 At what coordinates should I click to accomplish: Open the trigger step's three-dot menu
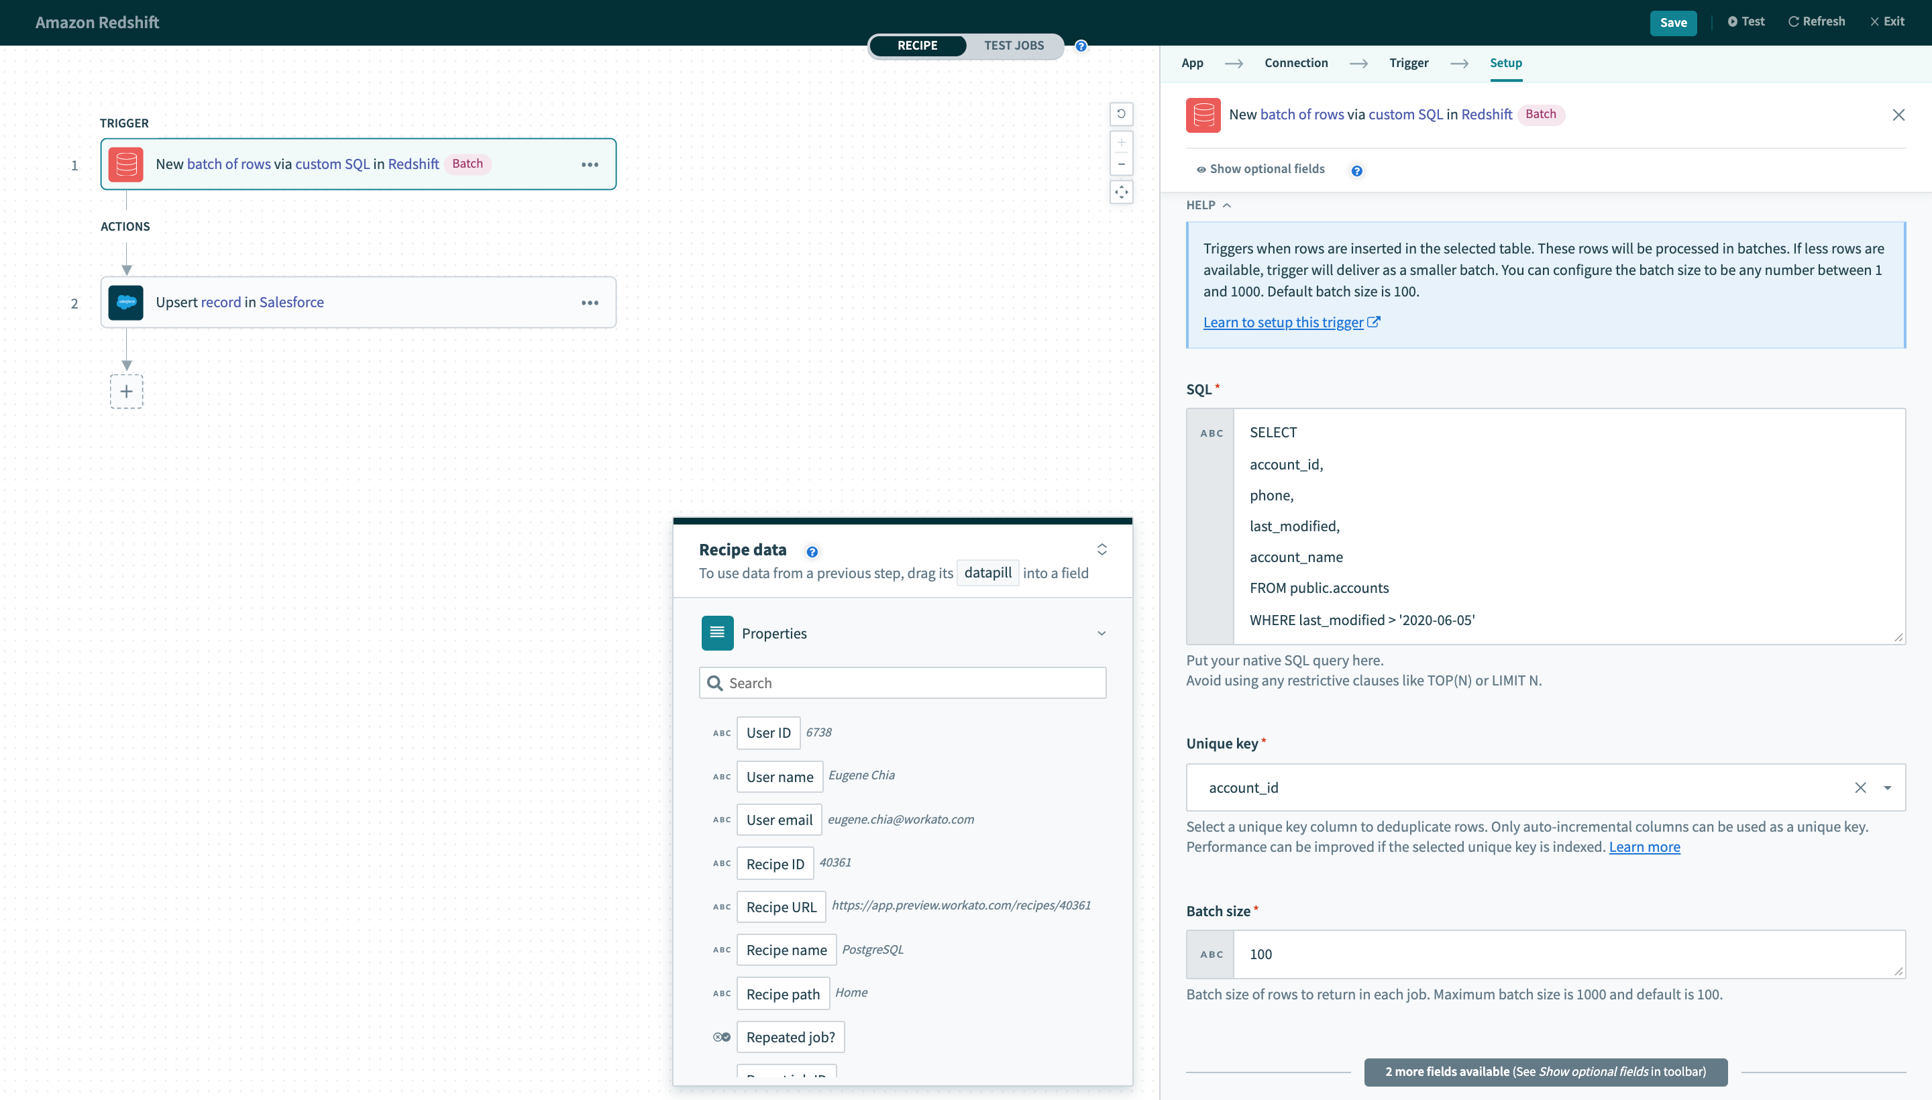tap(590, 164)
